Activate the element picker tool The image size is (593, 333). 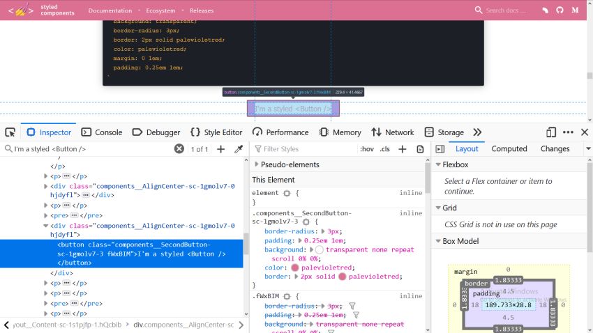click(x=10, y=132)
